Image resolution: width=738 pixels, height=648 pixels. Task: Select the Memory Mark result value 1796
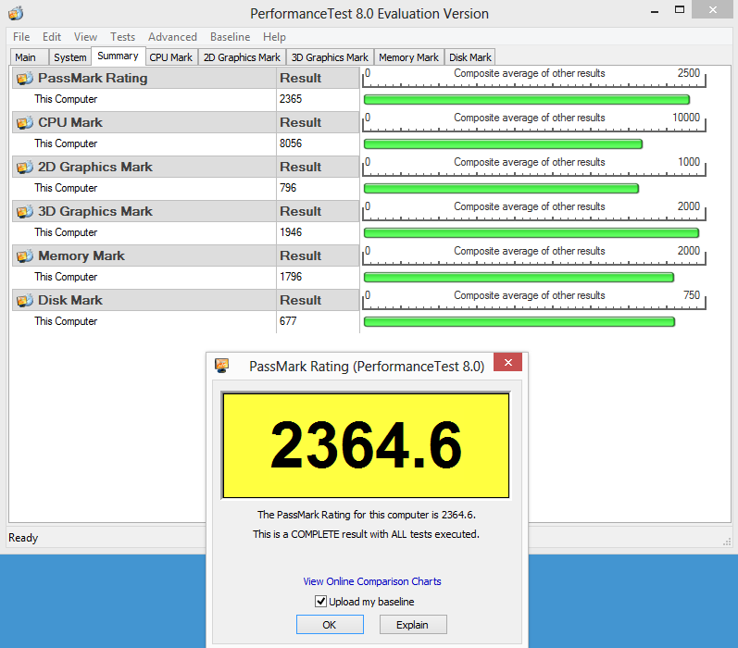coord(291,277)
